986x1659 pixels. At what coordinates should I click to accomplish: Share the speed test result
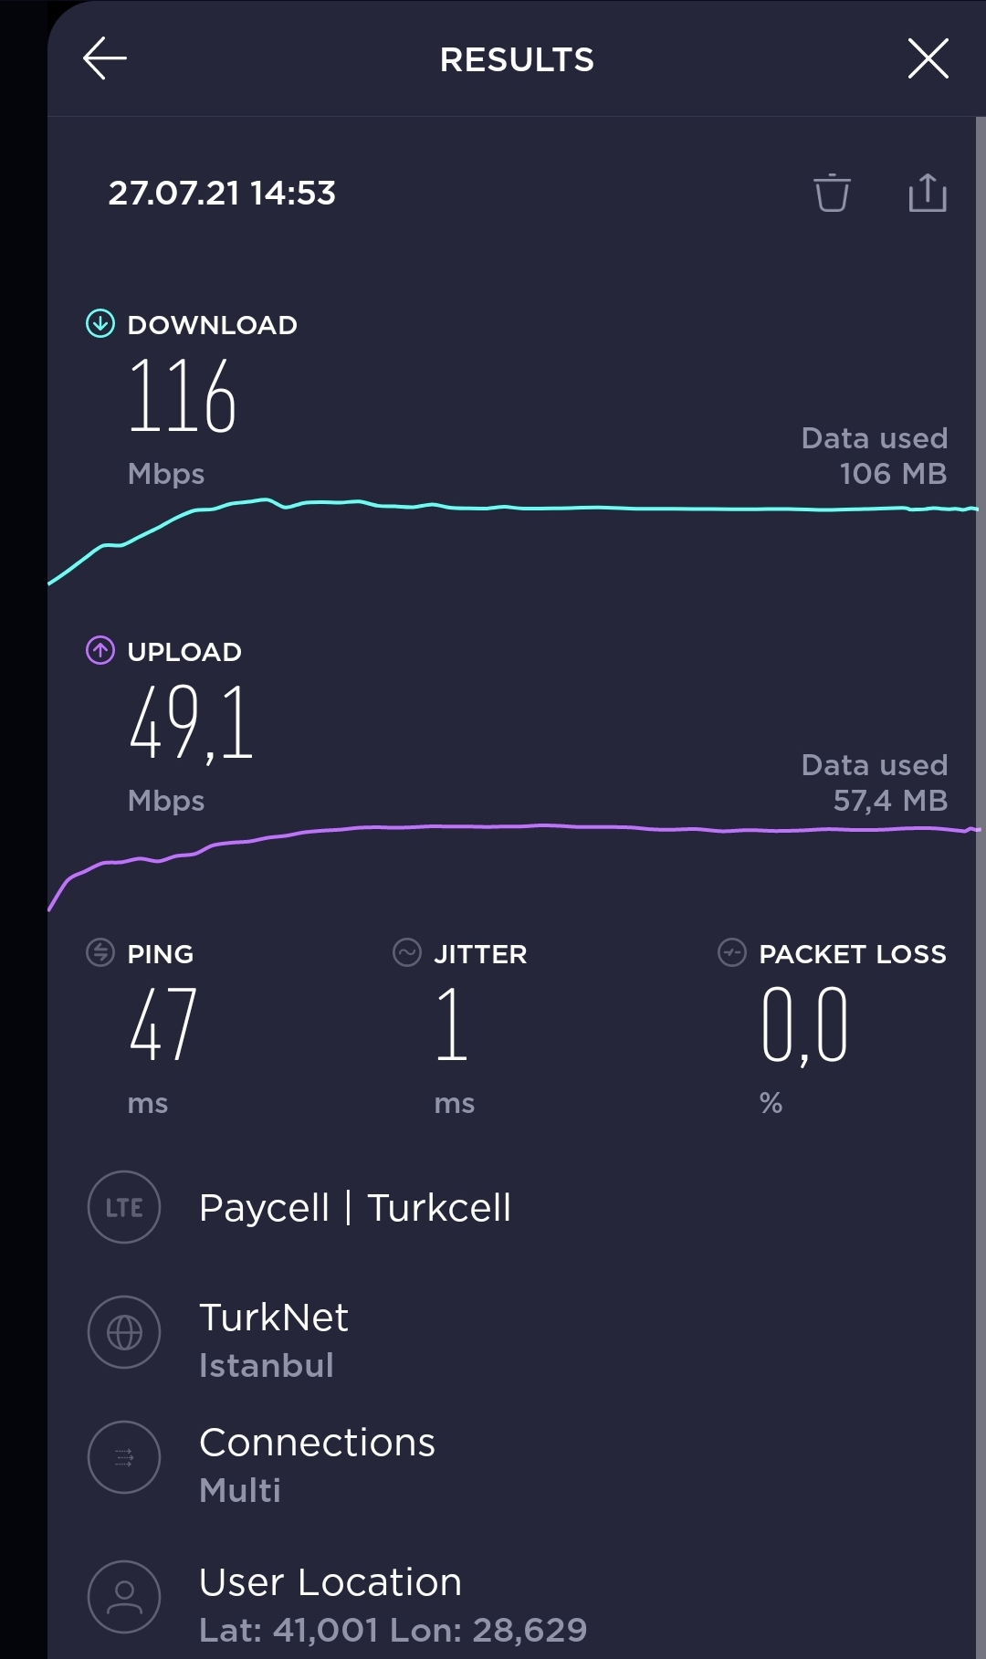click(x=928, y=193)
